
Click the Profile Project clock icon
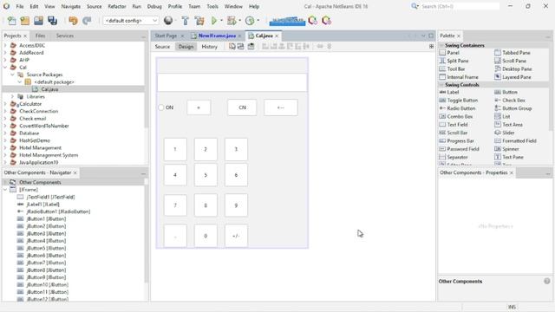(250, 21)
